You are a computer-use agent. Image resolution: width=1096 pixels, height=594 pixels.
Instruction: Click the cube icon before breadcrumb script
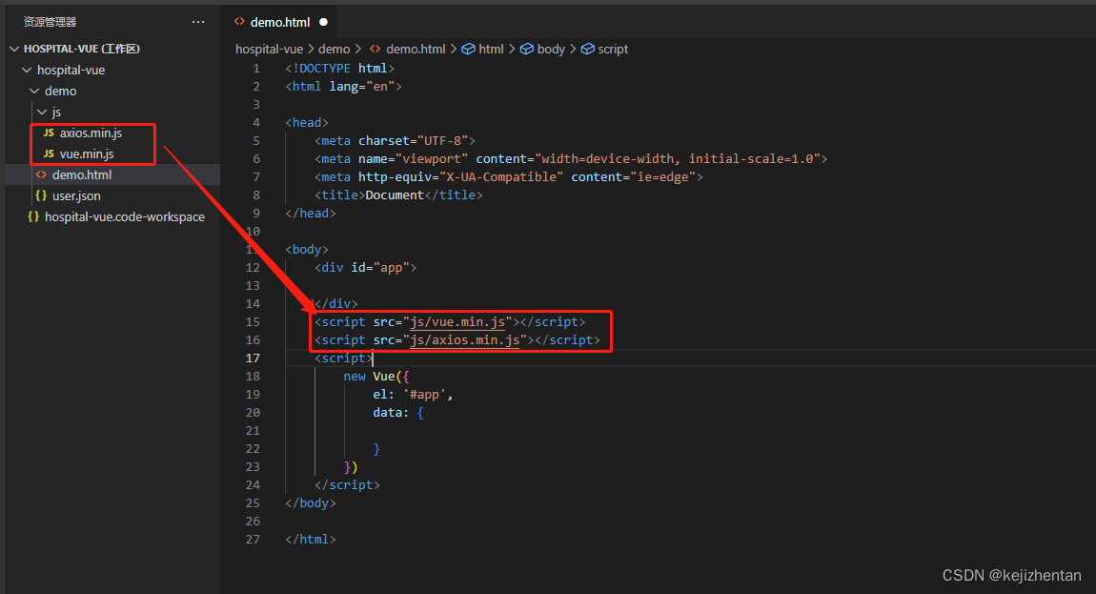click(x=588, y=49)
